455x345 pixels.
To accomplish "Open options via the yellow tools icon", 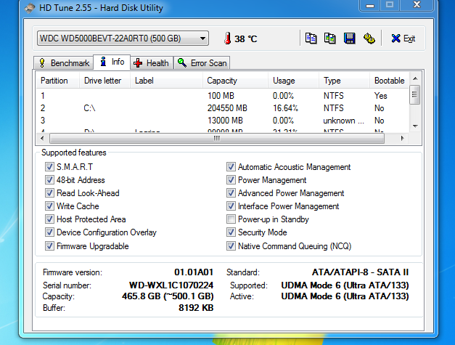I will 369,38.
